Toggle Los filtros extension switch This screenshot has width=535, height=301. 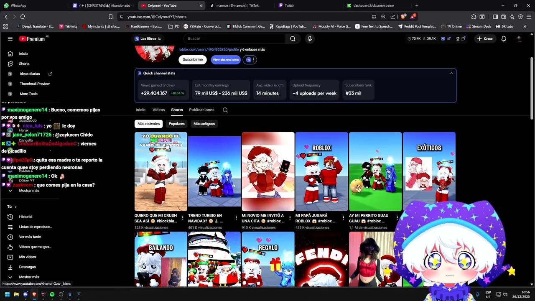point(159,38)
